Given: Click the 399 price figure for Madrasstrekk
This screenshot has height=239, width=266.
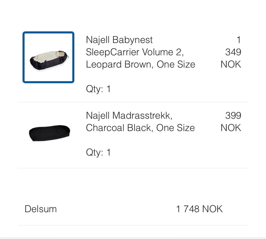Looking at the screenshot, I should point(233,115).
